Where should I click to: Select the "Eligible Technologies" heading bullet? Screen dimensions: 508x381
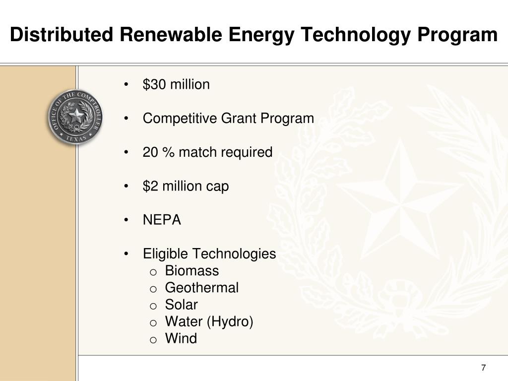point(209,254)
